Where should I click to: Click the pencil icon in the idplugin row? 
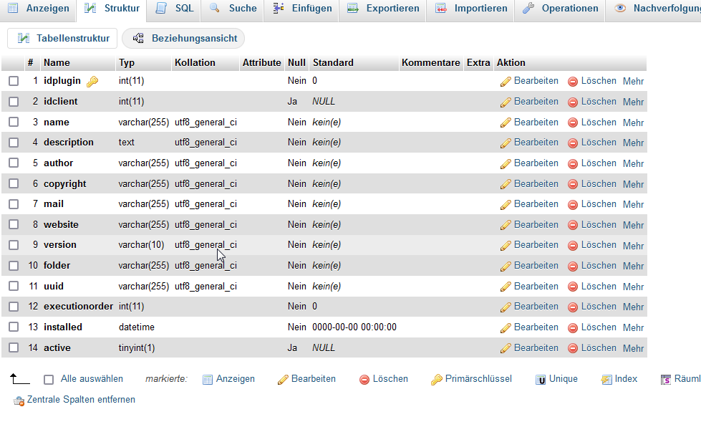(506, 82)
